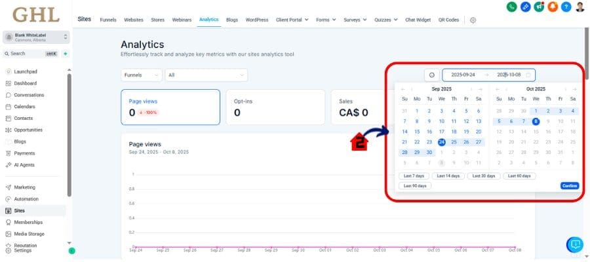Click the start date field 2025-09-24
Viewport: 590px width, 262px height.
click(463, 75)
